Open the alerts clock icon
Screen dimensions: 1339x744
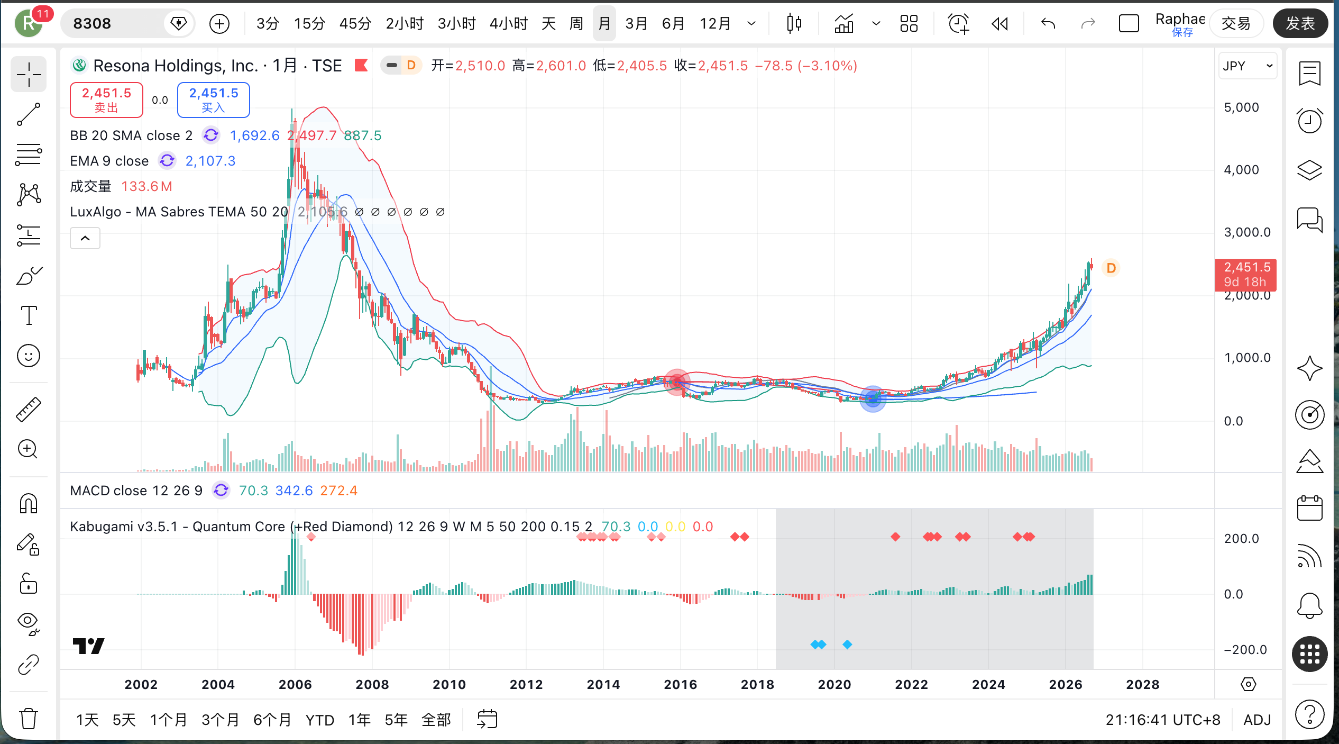tap(1309, 121)
